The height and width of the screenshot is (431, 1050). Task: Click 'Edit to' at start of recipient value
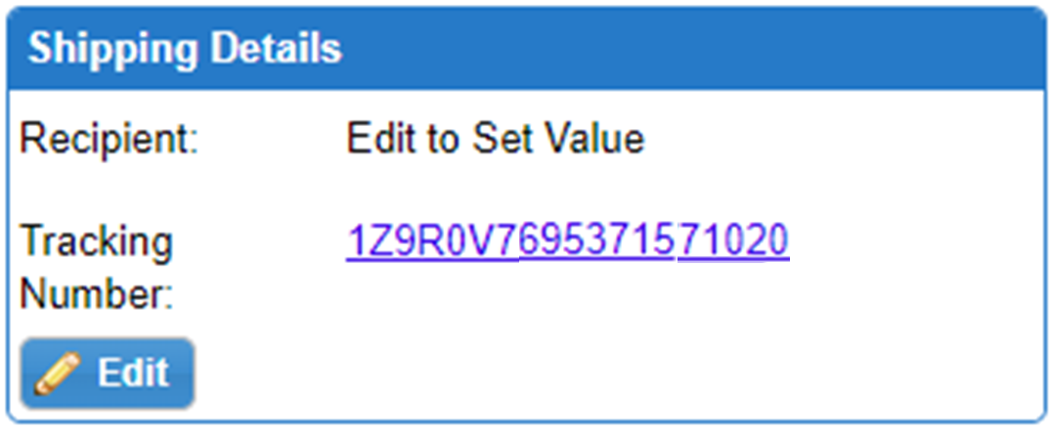pyautogui.click(x=403, y=140)
